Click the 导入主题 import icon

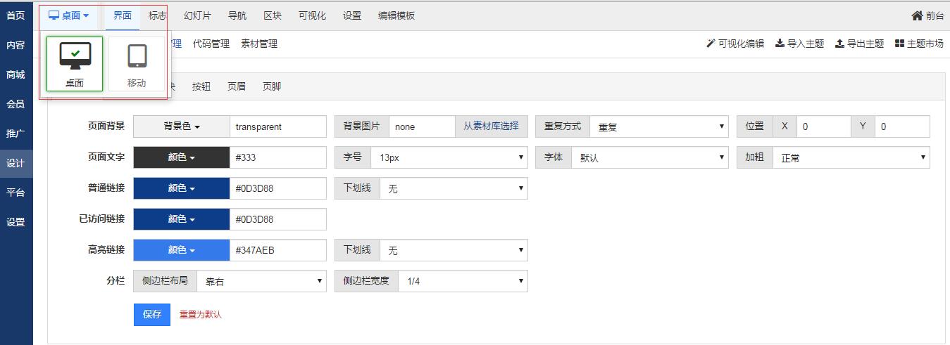point(780,44)
